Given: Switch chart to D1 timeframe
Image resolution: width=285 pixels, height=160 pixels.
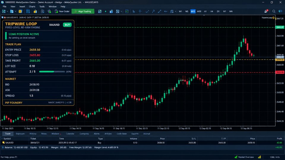Looking at the screenshot, I should (x=218, y=11).
